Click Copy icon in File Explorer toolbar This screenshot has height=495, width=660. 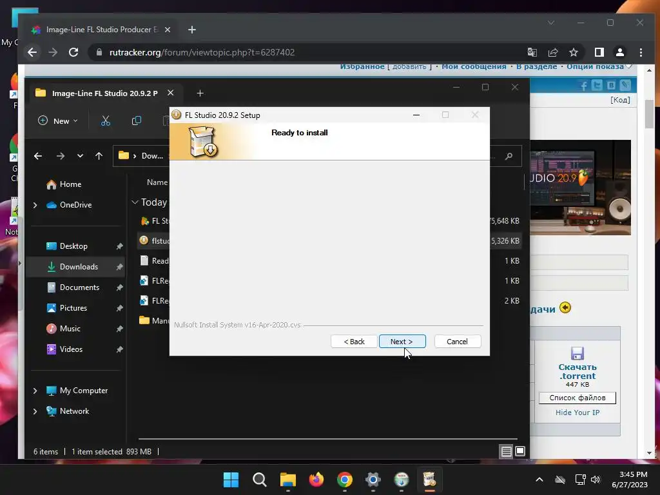click(137, 121)
